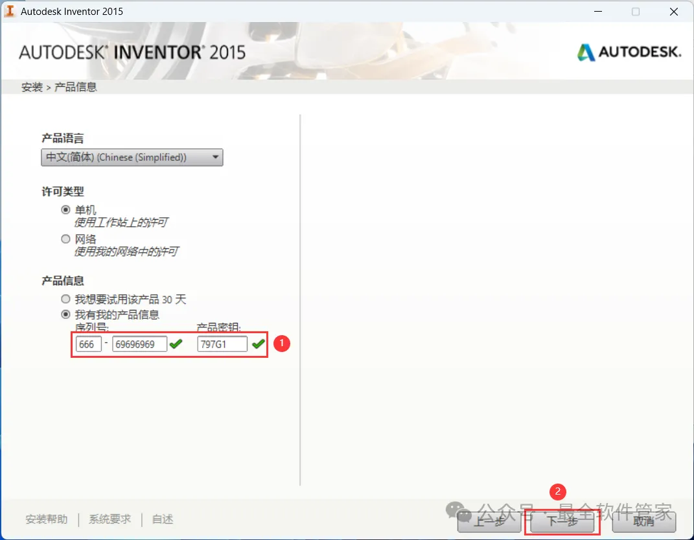Click the 使用我的网络中的许可 description text
This screenshot has height=540, width=694.
(x=126, y=252)
